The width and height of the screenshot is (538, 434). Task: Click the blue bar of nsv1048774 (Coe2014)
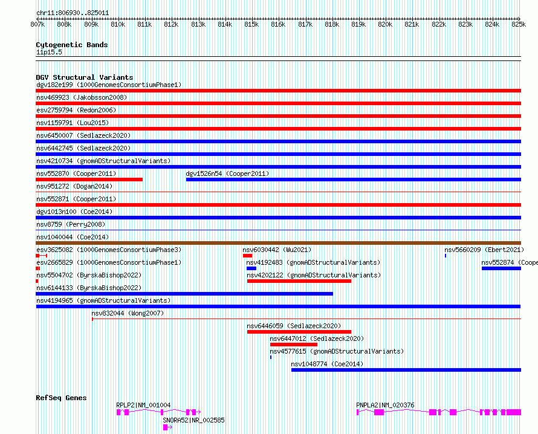coord(406,370)
